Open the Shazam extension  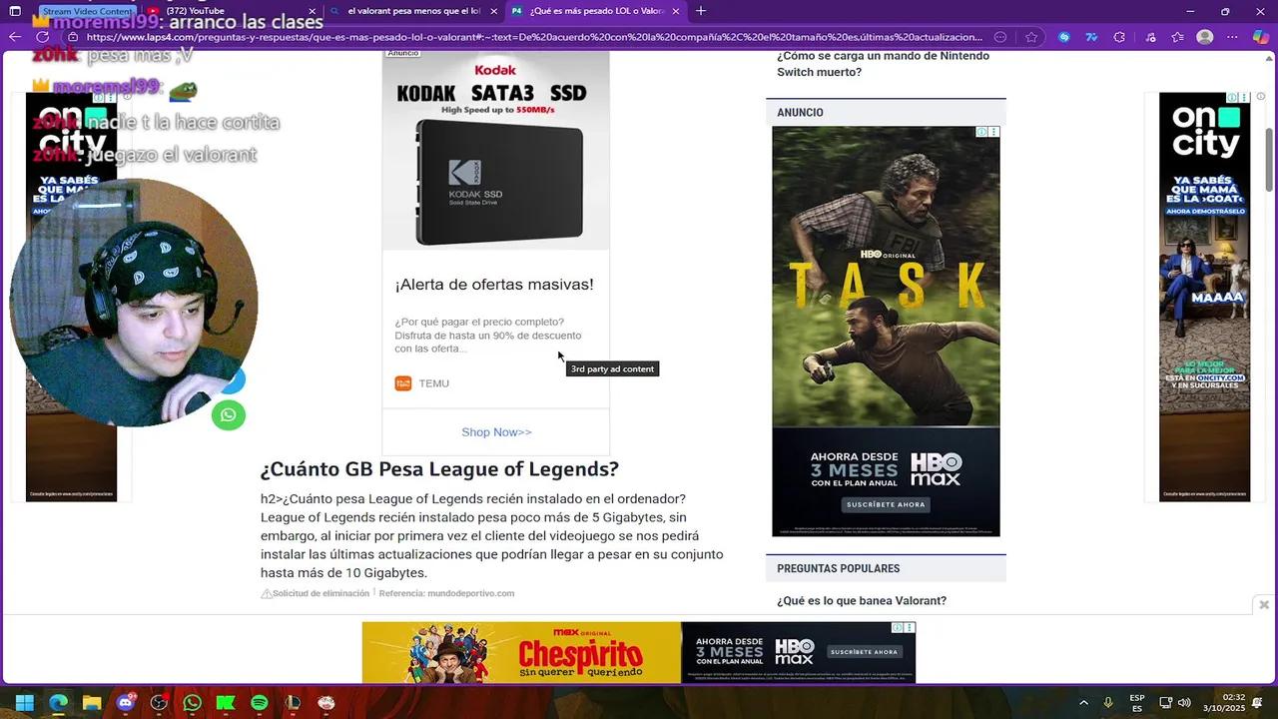(x=1064, y=37)
